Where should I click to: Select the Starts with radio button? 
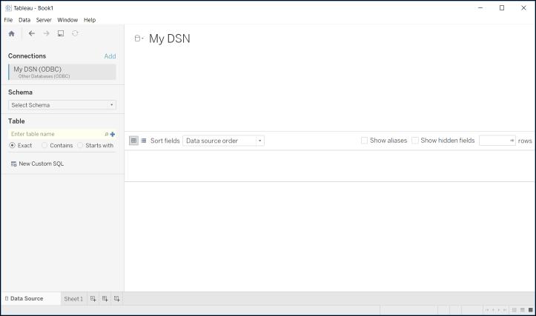pyautogui.click(x=80, y=145)
